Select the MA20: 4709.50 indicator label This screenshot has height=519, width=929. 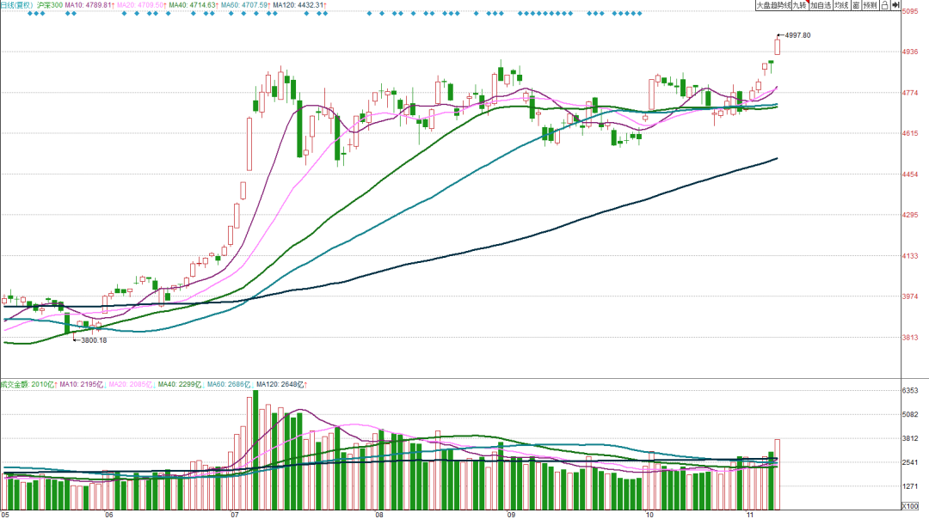click(x=142, y=5)
